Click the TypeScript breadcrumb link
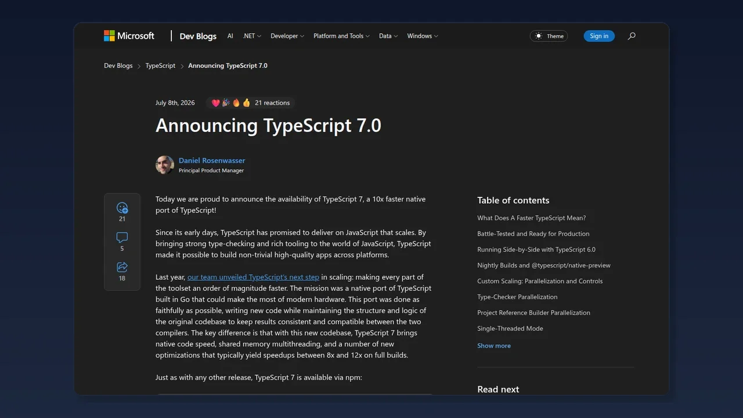 [x=160, y=66]
